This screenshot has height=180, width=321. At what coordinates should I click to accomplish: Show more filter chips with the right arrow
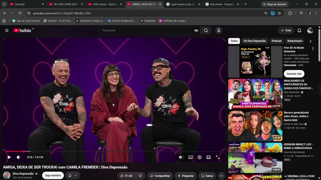310,41
